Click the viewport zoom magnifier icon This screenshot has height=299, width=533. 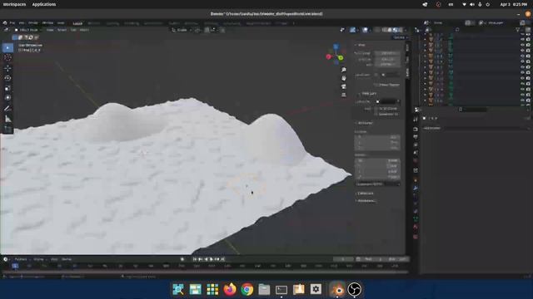click(344, 70)
